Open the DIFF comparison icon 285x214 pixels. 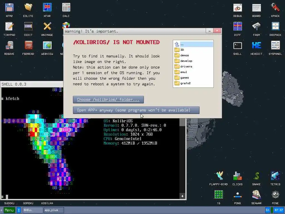tap(238, 26)
